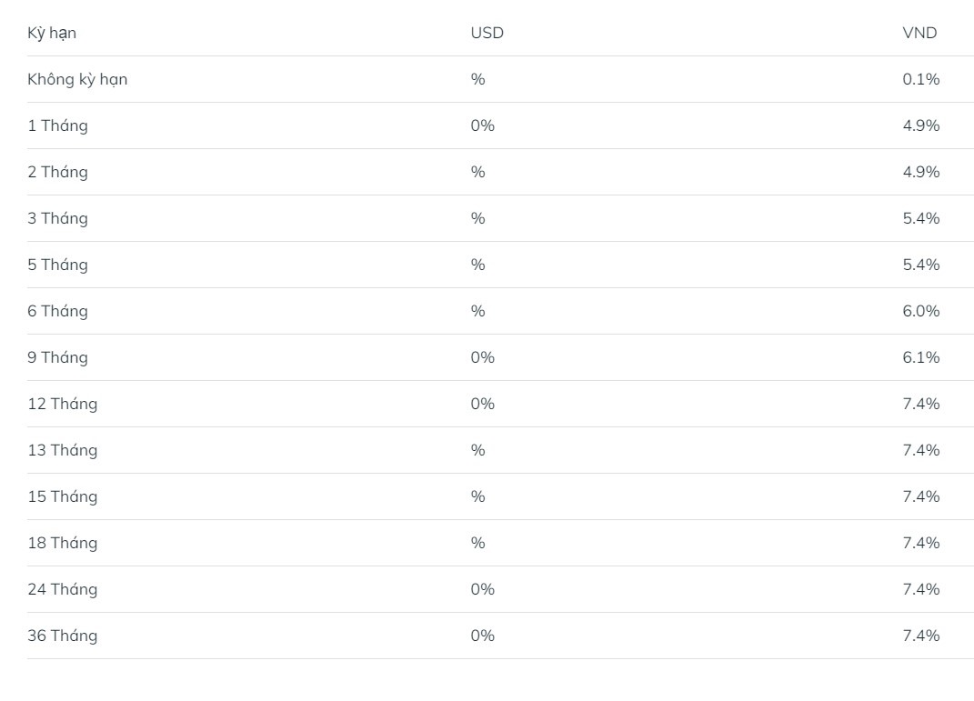Click the 7.4% VND rate for 18 Tháng
Screen dimensions: 974x701
920,544
